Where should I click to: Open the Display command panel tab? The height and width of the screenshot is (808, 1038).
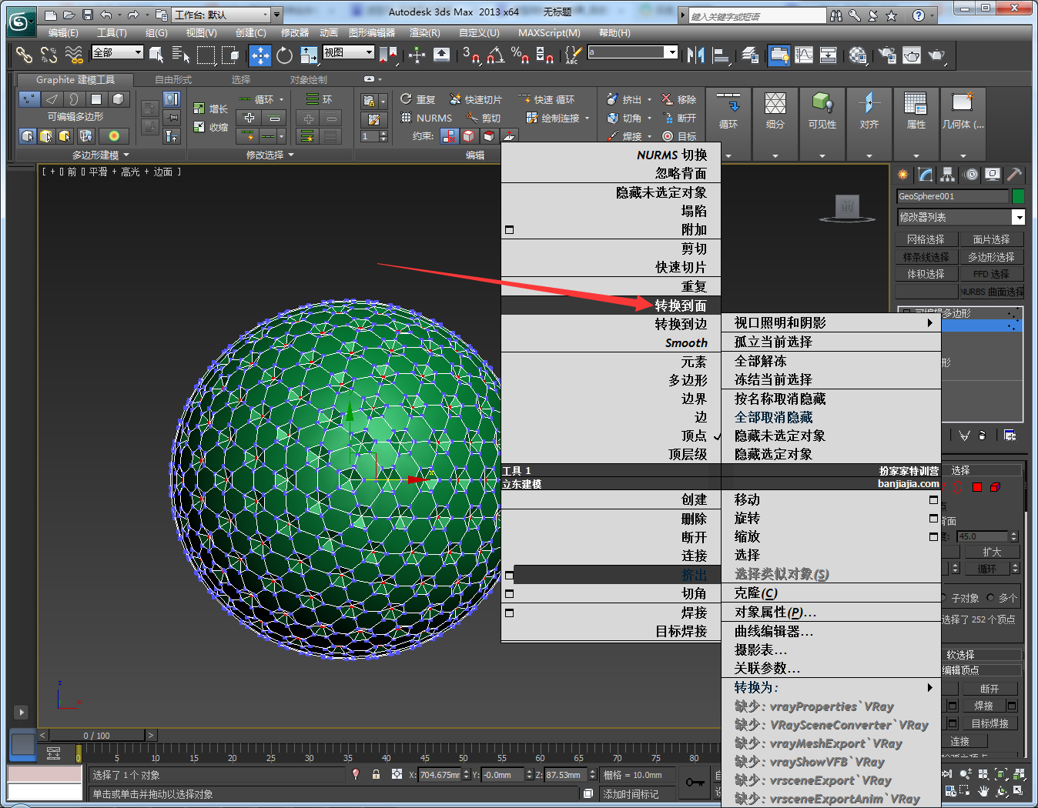(993, 175)
